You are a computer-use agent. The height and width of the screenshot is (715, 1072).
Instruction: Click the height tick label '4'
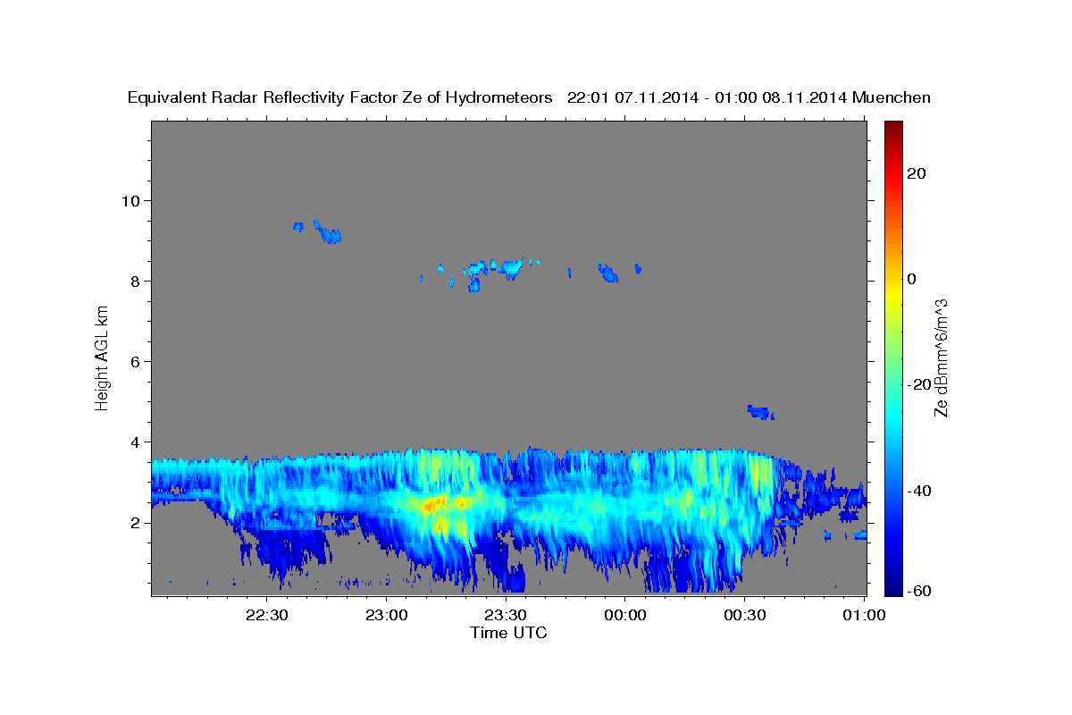click(137, 442)
